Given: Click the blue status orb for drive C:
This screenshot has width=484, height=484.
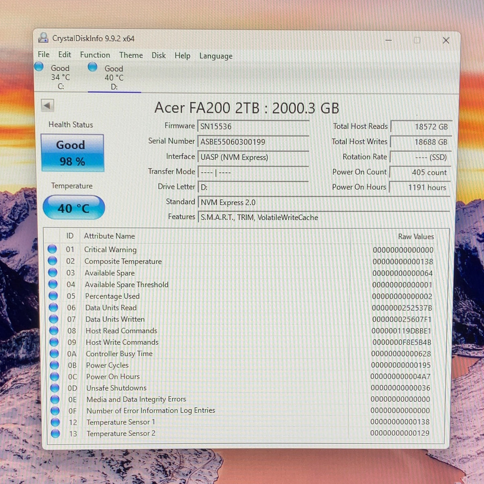Looking at the screenshot, I should coord(39,67).
